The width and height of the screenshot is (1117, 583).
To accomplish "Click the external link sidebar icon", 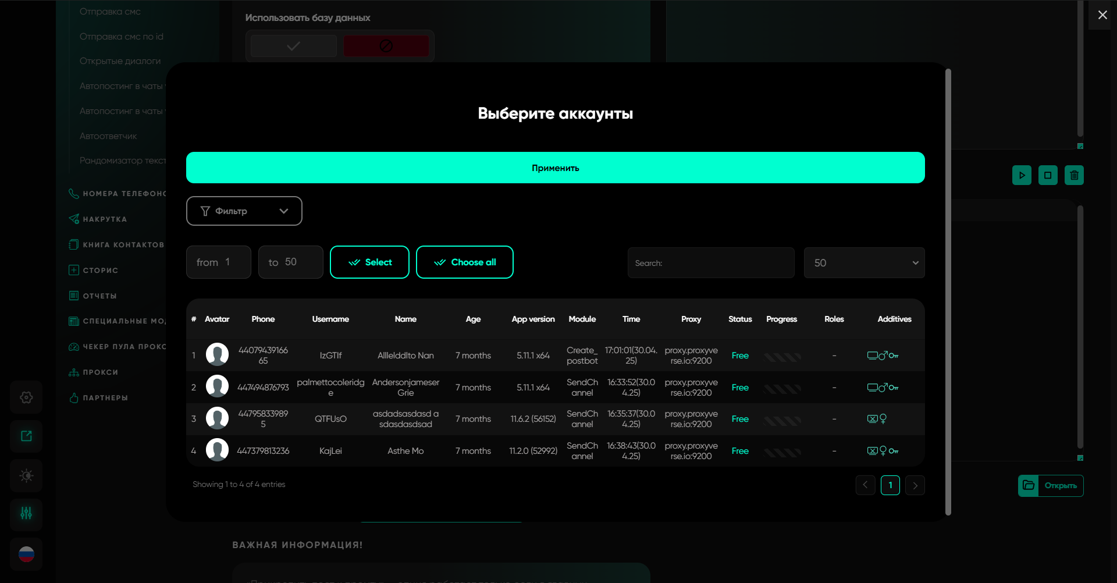I will click(26, 436).
